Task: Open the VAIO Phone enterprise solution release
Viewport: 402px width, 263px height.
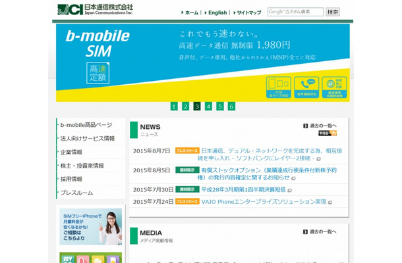Action: [x=264, y=202]
